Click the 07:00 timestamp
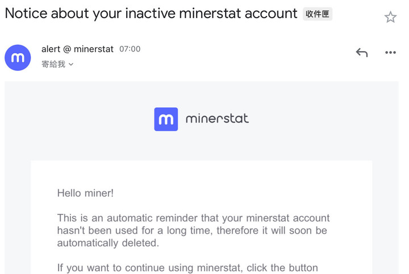 tap(130, 49)
